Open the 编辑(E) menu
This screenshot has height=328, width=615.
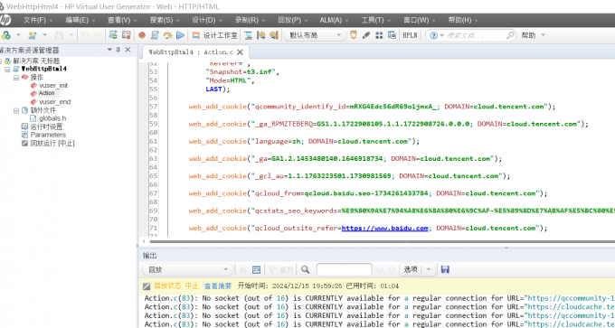tap(80, 20)
